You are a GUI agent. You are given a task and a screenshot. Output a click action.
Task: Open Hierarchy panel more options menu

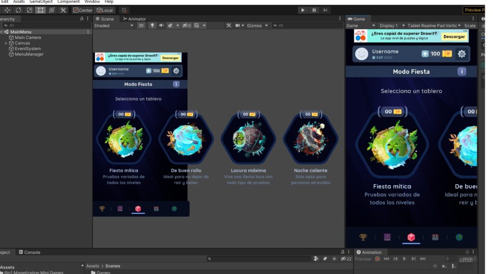pyautogui.click(x=88, y=19)
